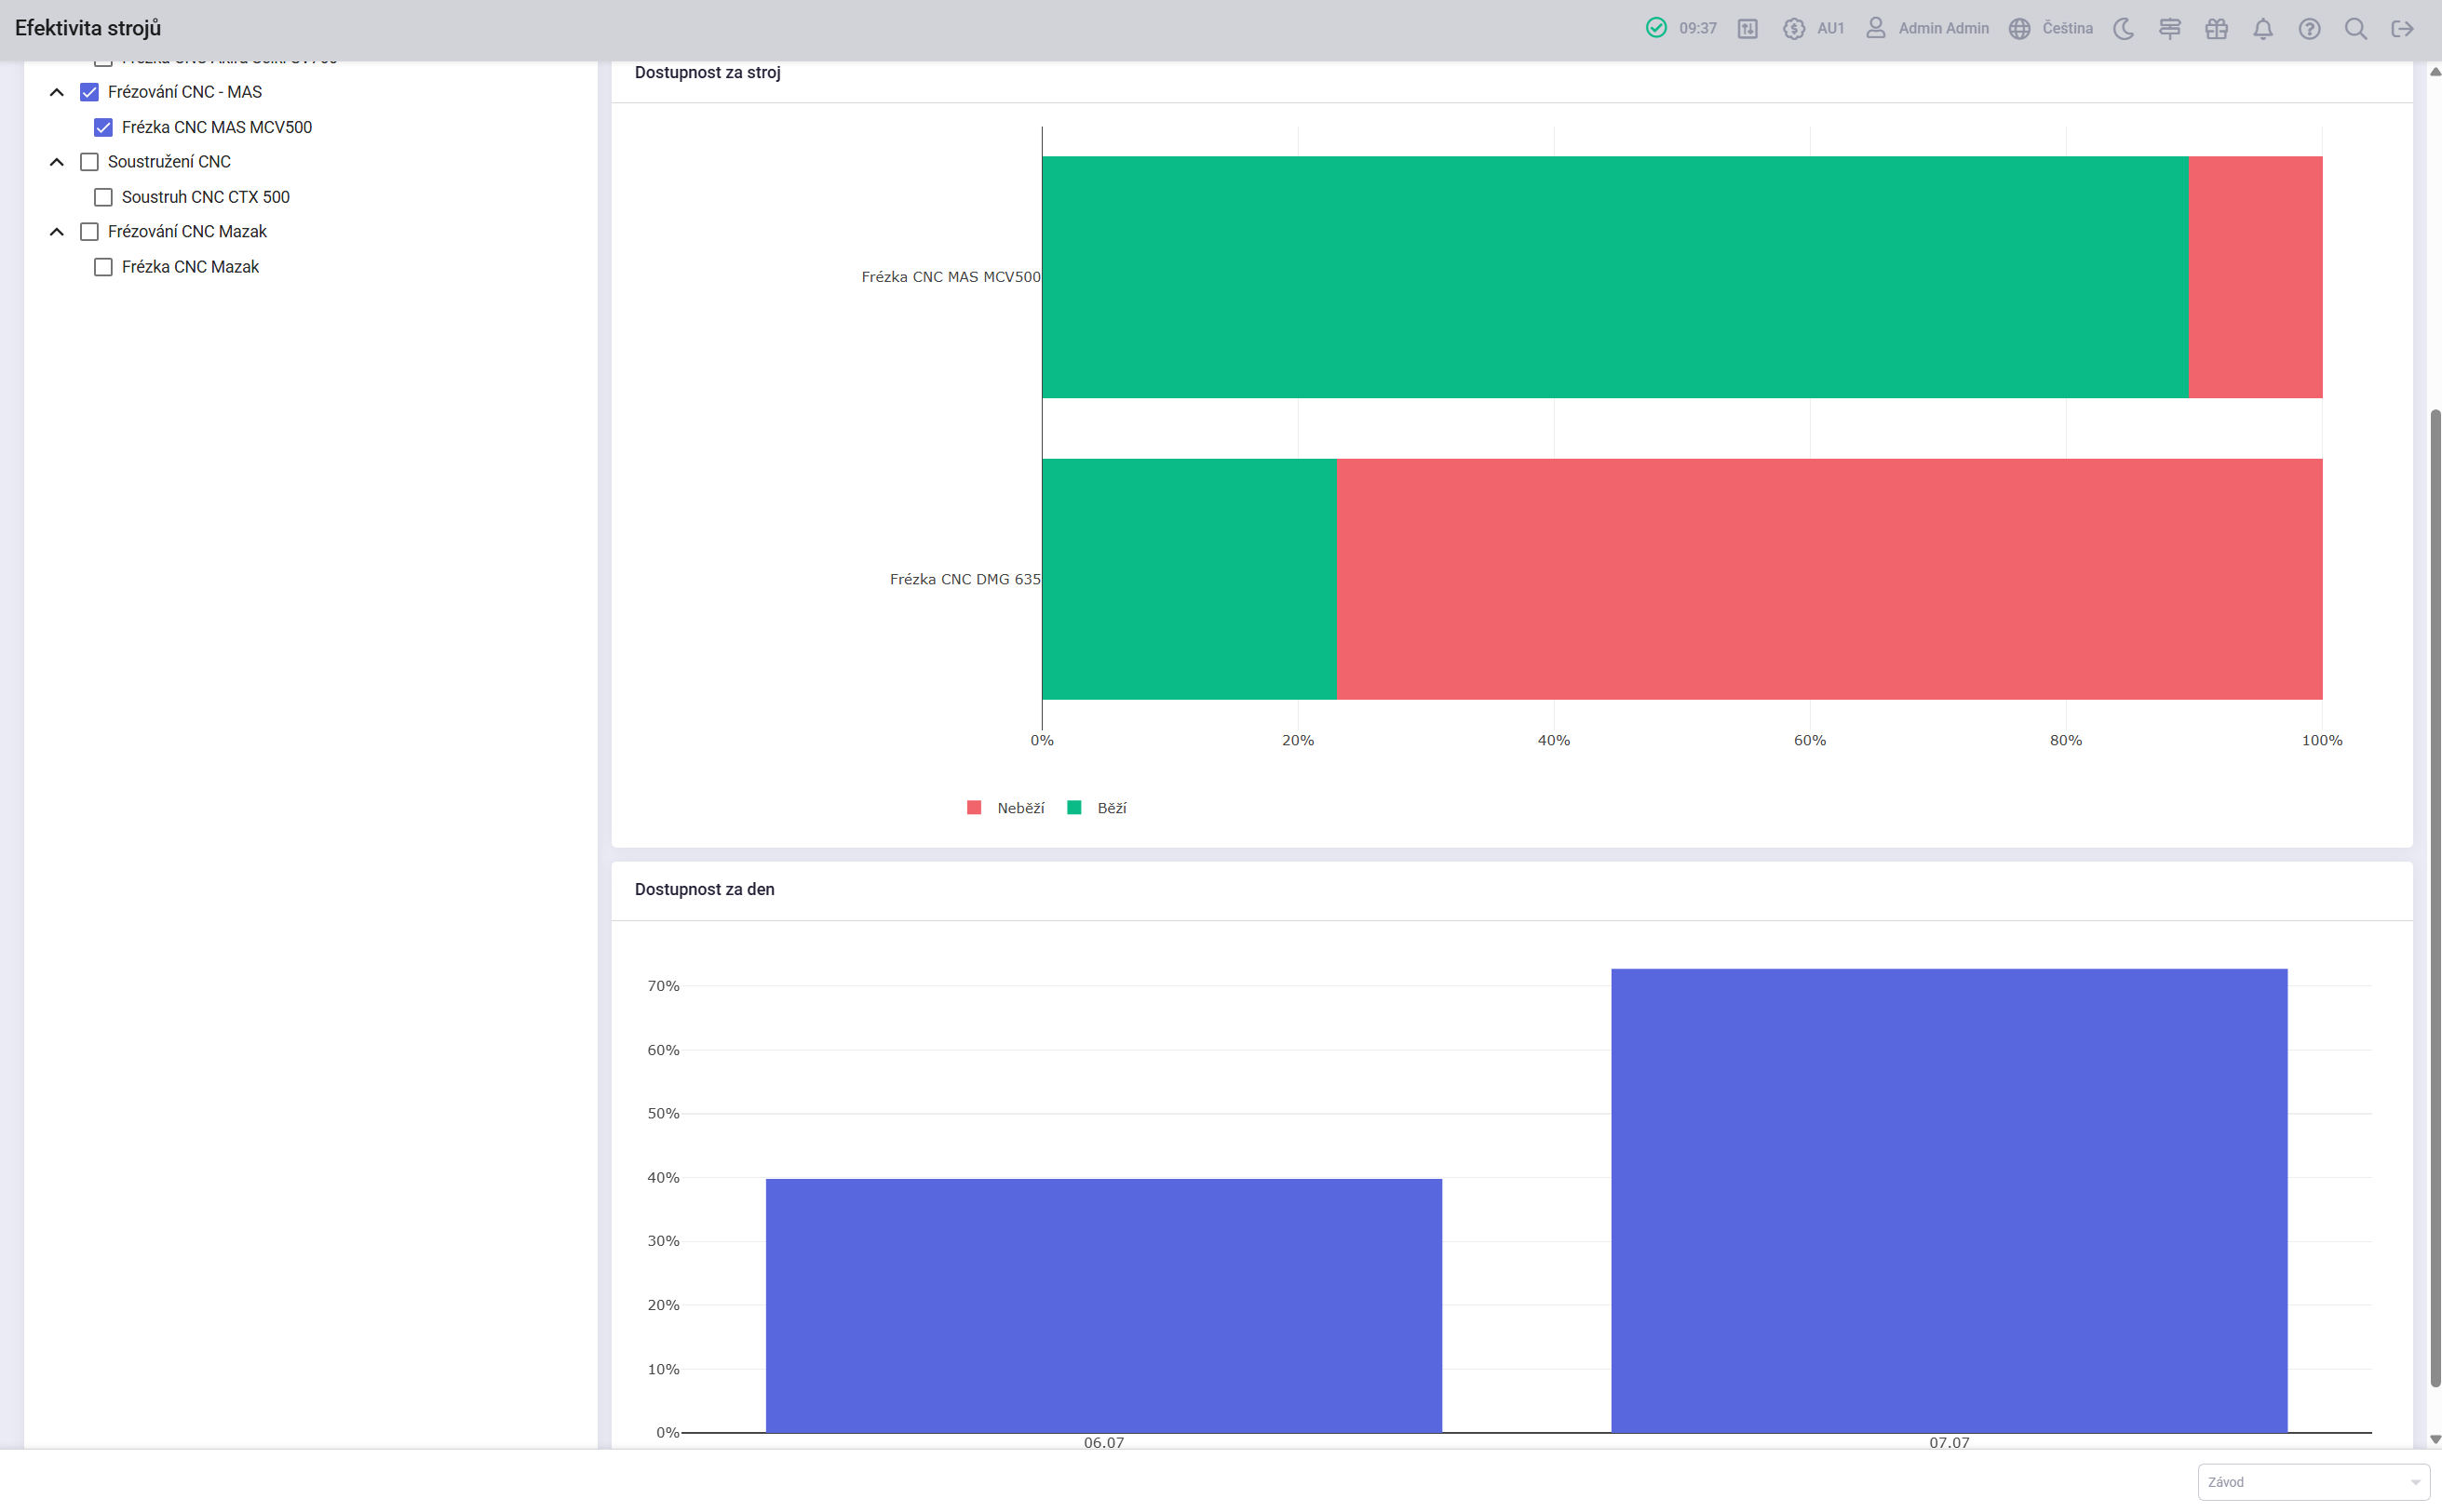Click the globe language icon
The height and width of the screenshot is (1512, 2442).
pyautogui.click(x=2020, y=29)
